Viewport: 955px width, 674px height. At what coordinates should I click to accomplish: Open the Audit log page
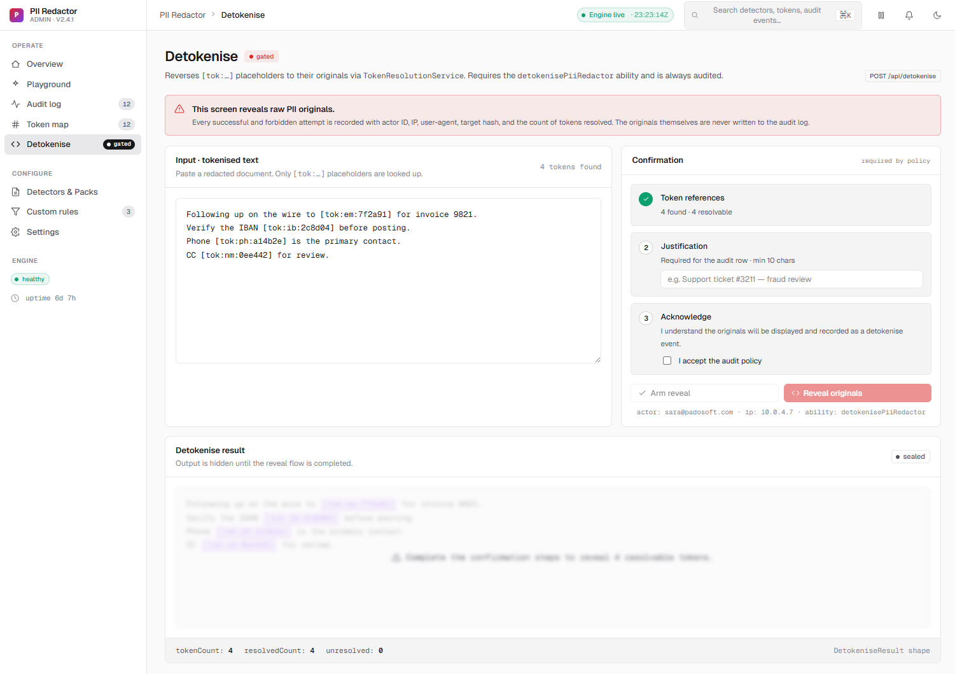tap(73, 104)
